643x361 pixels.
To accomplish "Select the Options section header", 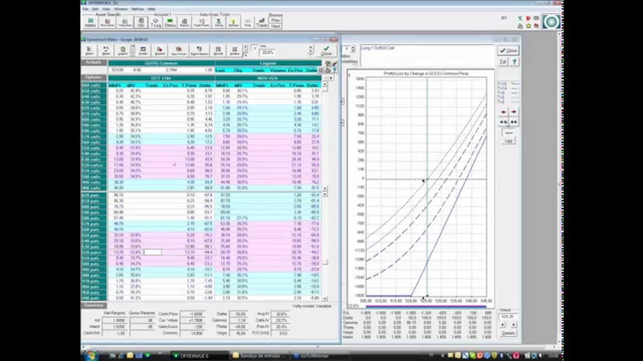I will click(93, 78).
